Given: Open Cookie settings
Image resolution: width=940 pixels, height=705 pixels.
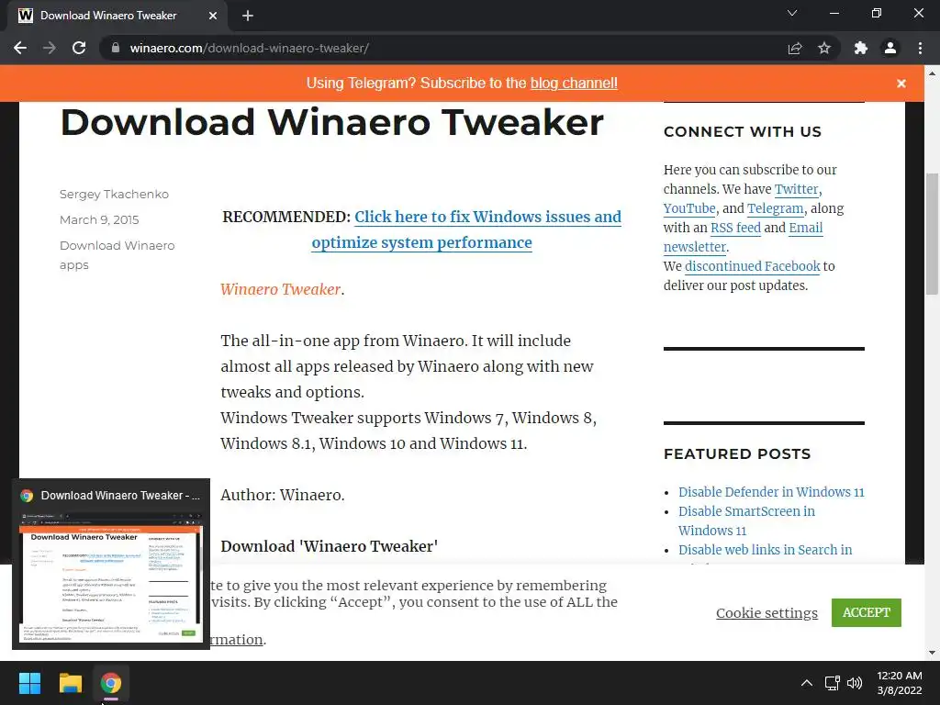Looking at the screenshot, I should tap(767, 612).
